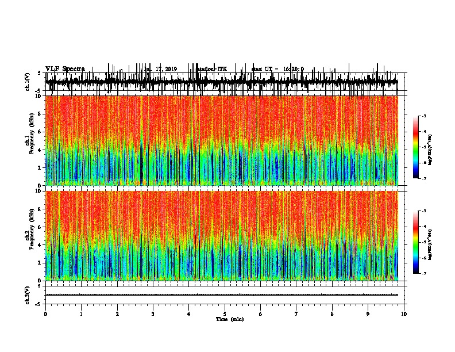The image size is (455, 352).
Task: Click the ch.1 colorbar log(PSD) unit label
Action: pos(430,150)
